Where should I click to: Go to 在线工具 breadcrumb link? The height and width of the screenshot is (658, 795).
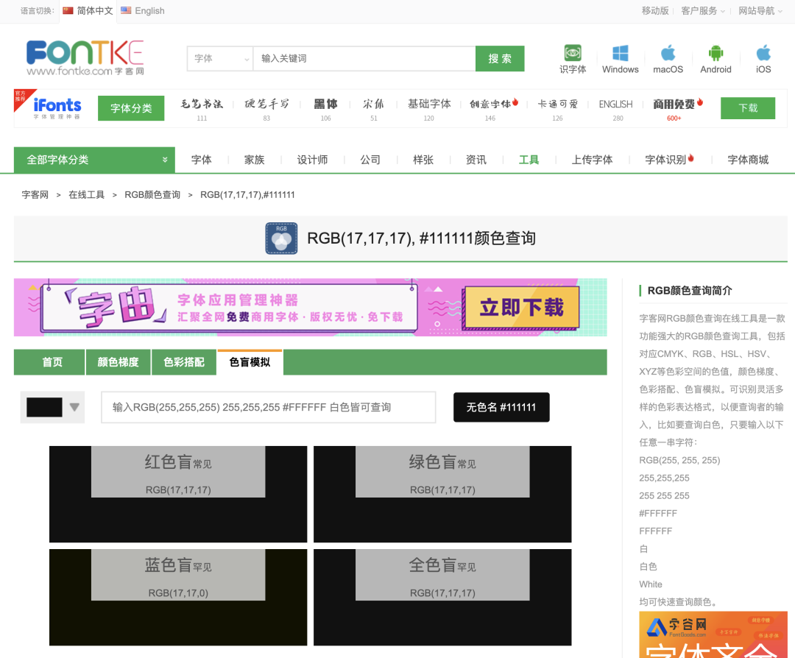tap(86, 194)
